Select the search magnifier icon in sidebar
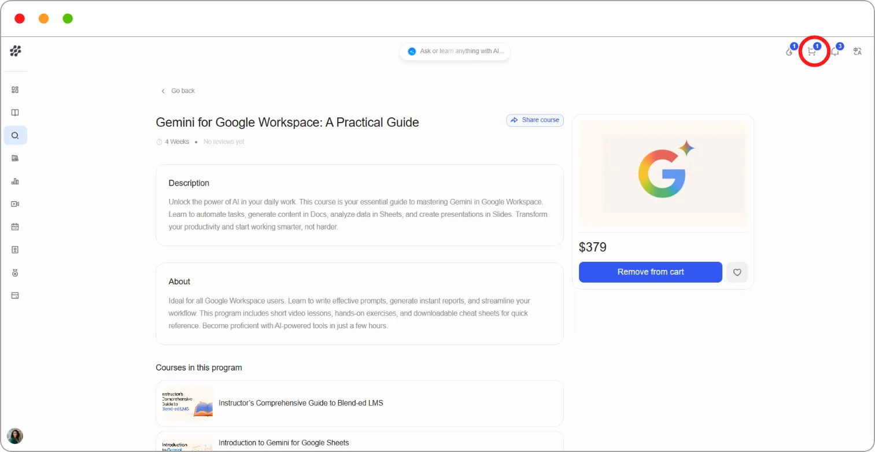This screenshot has height=452, width=875. [15, 135]
